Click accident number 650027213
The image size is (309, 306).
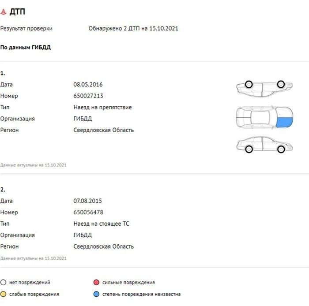88,96
